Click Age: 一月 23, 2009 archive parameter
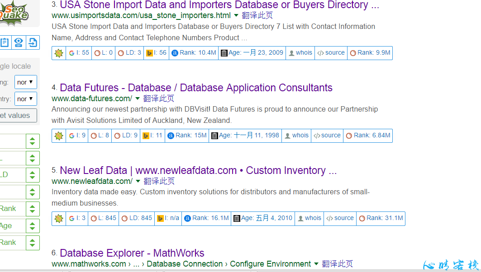 point(252,53)
